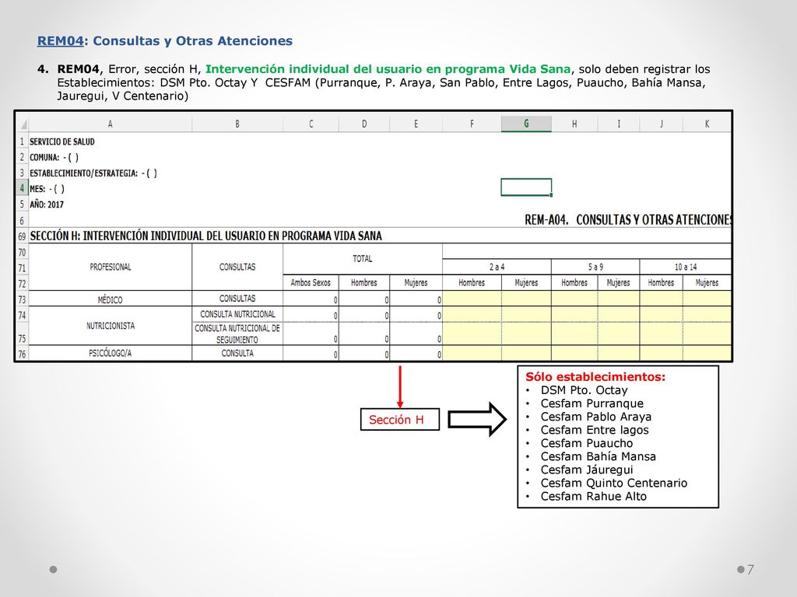Open the REM04 hyperlink in title
Image resolution: width=797 pixels, height=597 pixels.
(x=60, y=41)
